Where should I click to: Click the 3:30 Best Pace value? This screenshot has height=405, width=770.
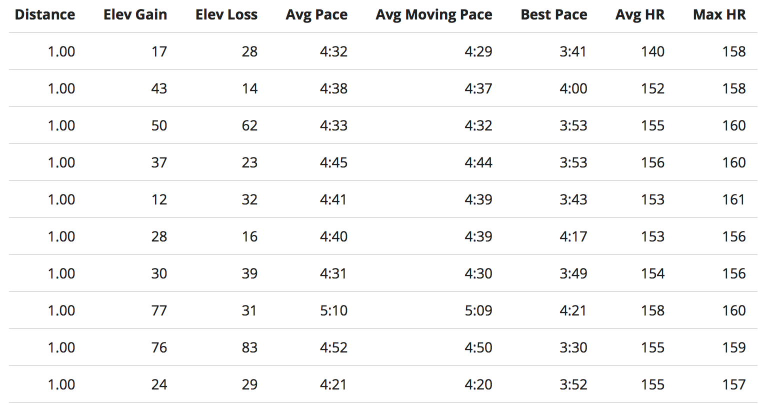pos(572,347)
